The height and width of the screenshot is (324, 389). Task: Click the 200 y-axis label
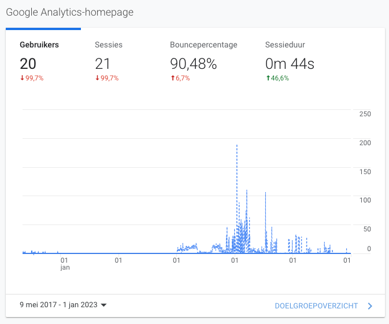tap(365, 143)
